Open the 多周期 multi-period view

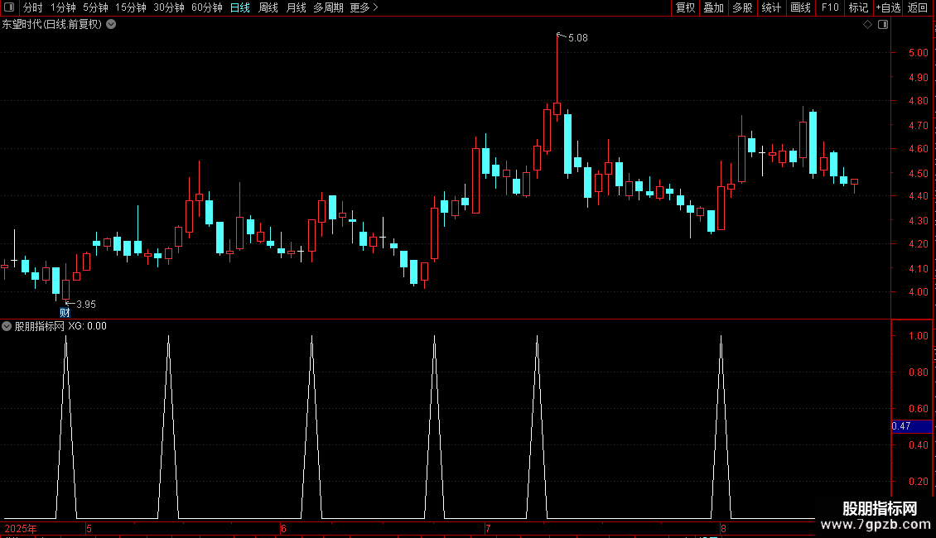pos(328,7)
